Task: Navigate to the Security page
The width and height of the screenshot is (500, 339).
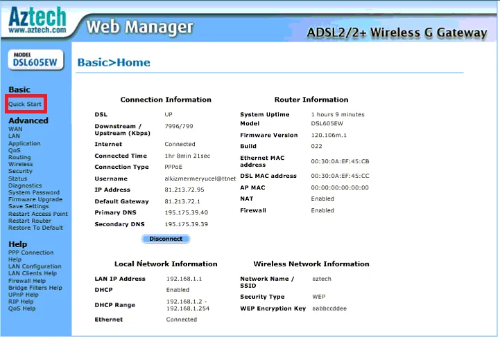Action: tap(20, 172)
